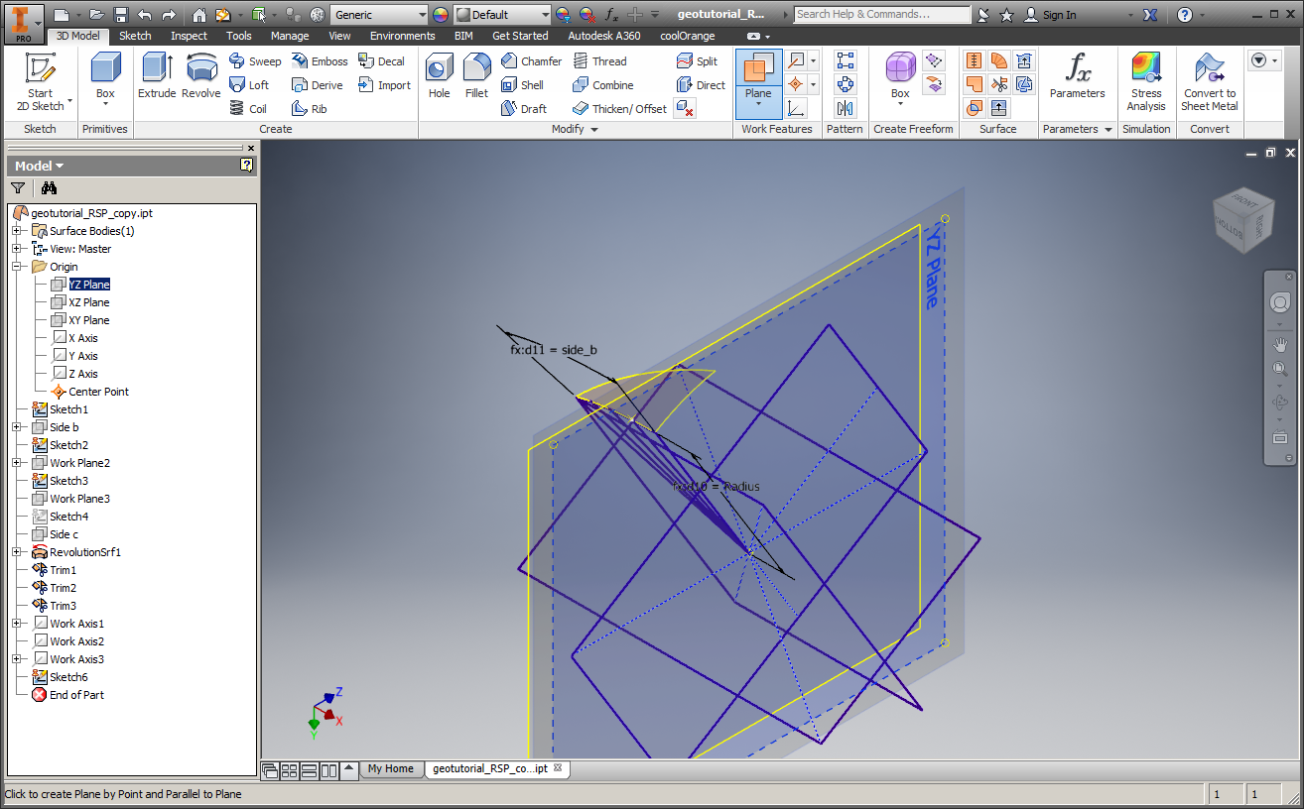Choose the Sweep feature
This screenshot has height=809, width=1304.
click(x=255, y=61)
